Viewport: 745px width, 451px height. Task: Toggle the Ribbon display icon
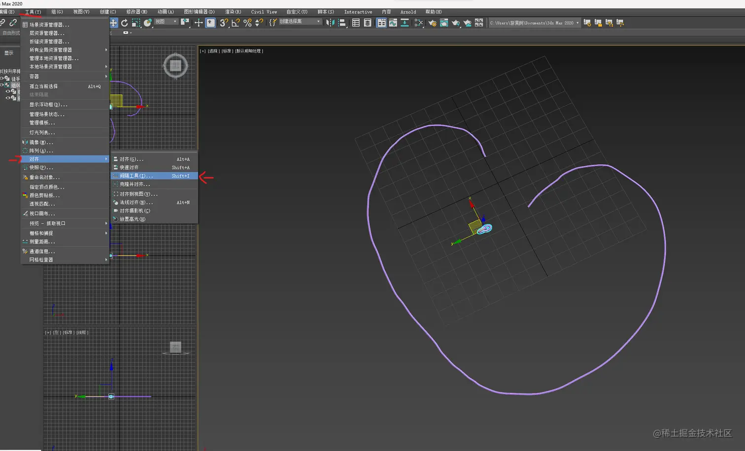[381, 23]
